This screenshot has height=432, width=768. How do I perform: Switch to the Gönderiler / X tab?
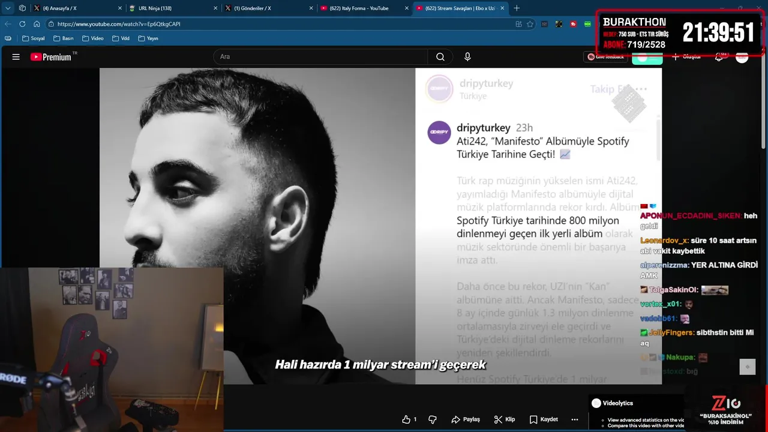tap(269, 8)
